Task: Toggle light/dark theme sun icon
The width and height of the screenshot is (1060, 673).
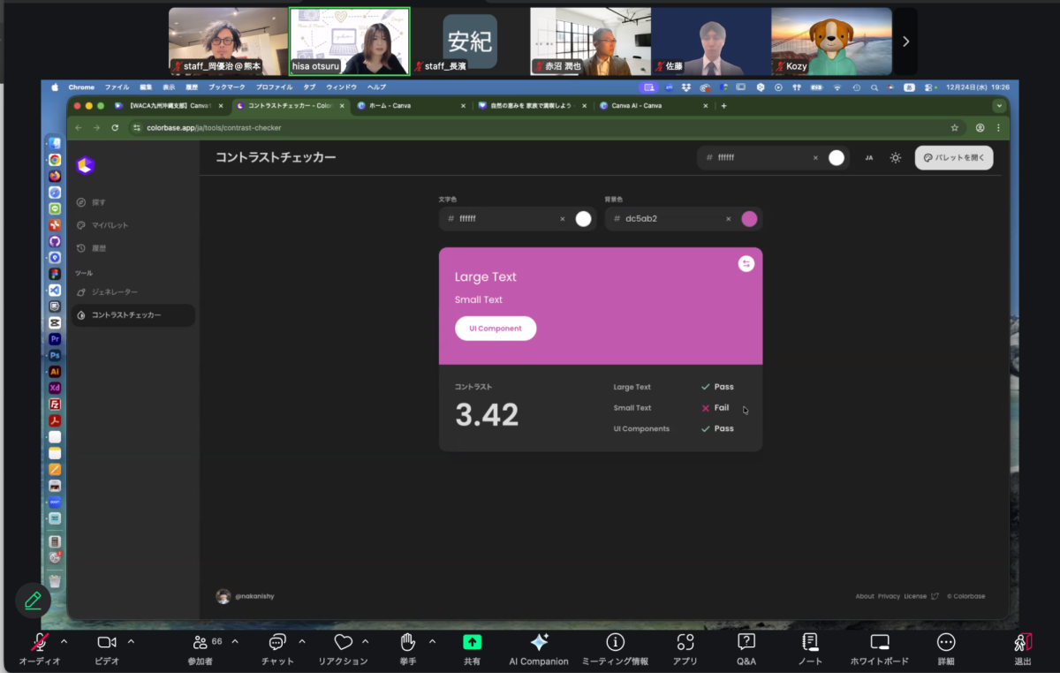Action: (896, 158)
